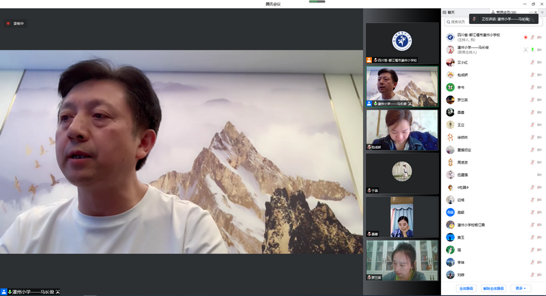This screenshot has width=546, height=296.
Task: Click the green microphone icon for 马长俊
Action: (532, 49)
